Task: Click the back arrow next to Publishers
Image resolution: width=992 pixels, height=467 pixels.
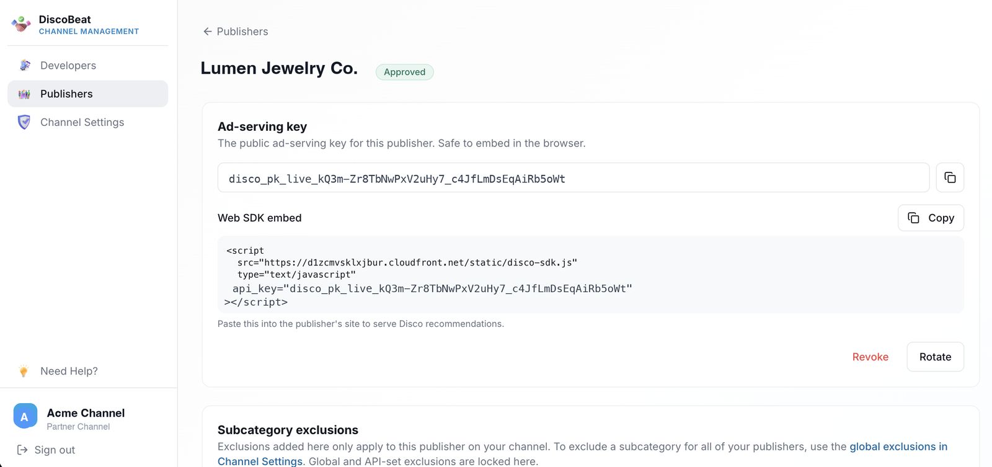Action: [x=208, y=32]
